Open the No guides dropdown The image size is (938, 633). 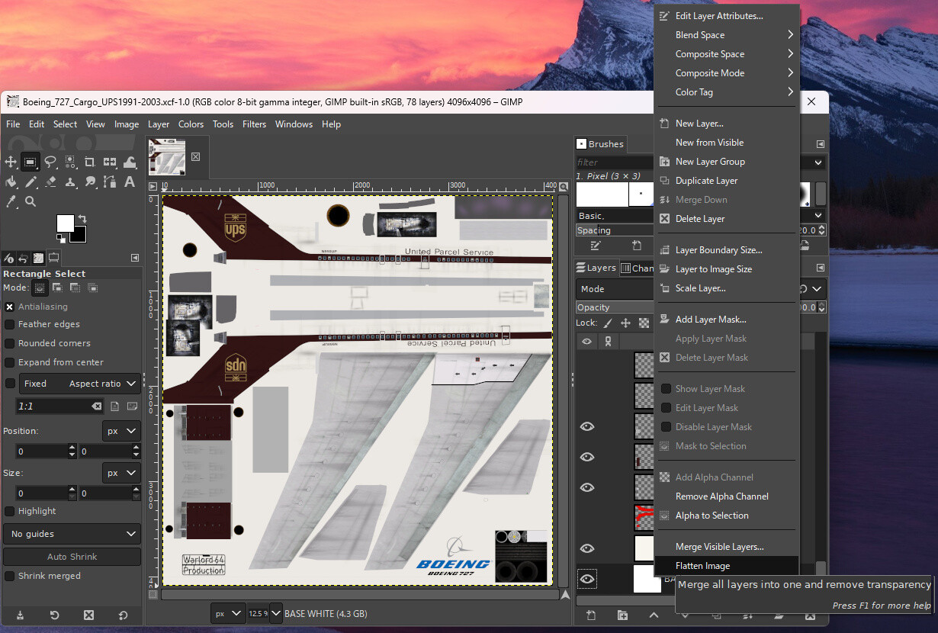[72, 534]
